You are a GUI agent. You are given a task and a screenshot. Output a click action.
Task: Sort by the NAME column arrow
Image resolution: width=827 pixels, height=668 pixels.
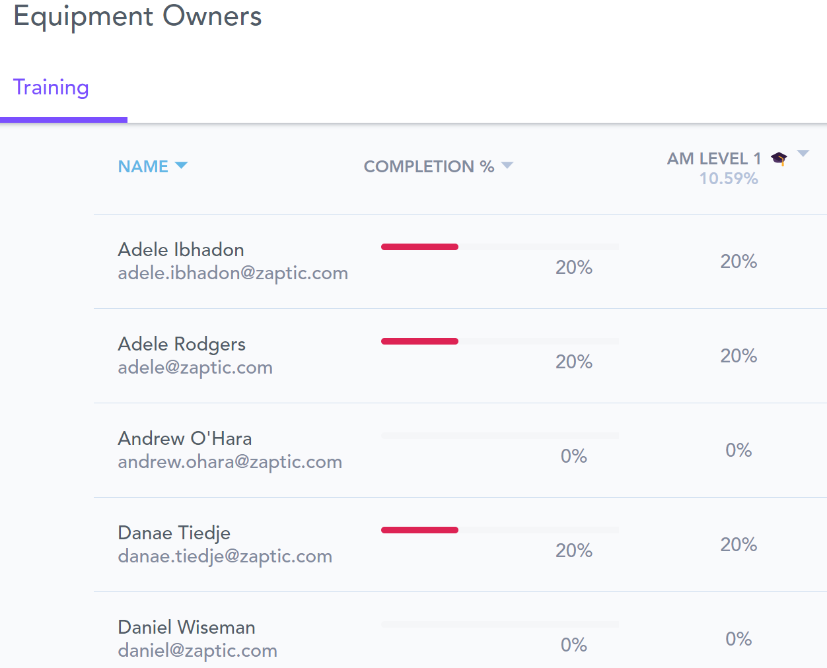pyautogui.click(x=181, y=166)
